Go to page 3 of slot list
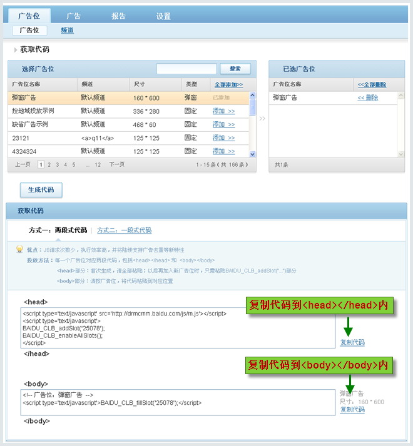The image size is (413, 446). pyautogui.click(x=58, y=165)
